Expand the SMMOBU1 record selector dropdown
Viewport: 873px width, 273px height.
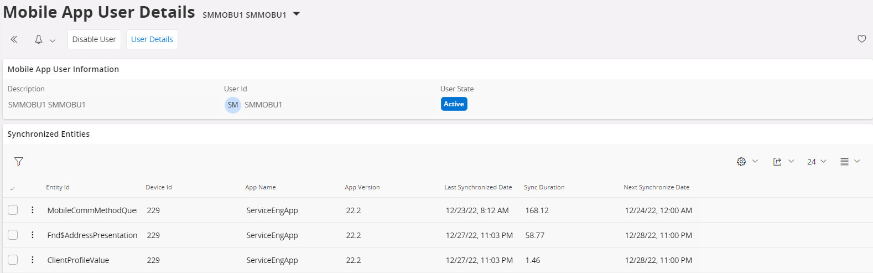point(297,14)
